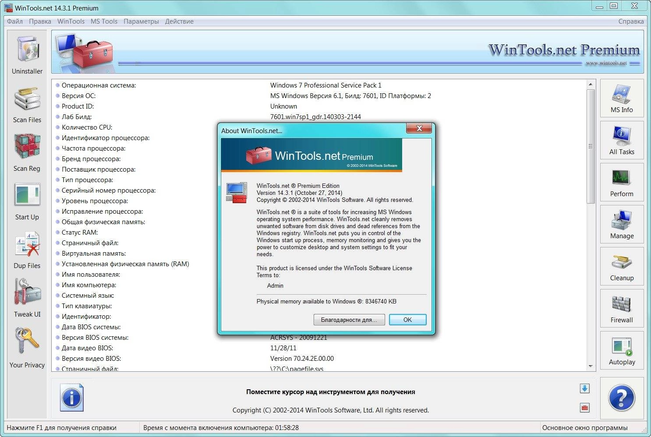Show the MS Info panel

pos(622,98)
